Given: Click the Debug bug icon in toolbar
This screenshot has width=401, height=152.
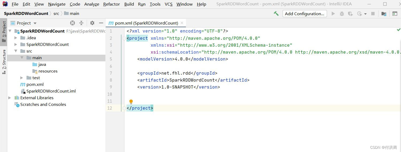Looking at the screenshot, I should click(342, 14).
